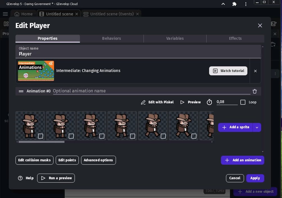Select the fifth sprite frame checkbox

[x=163, y=136]
